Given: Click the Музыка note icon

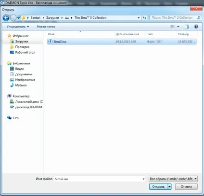Looking at the screenshot, I should [x=12, y=85].
